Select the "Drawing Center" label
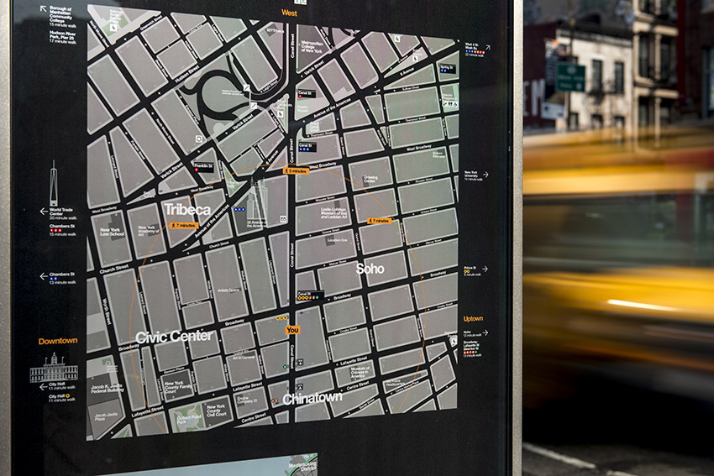The image size is (714, 476). click(370, 179)
